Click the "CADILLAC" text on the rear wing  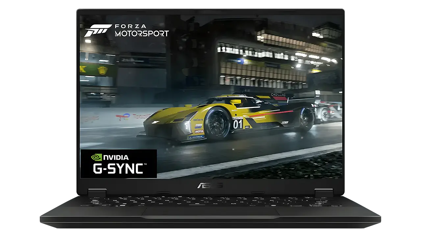278,95
